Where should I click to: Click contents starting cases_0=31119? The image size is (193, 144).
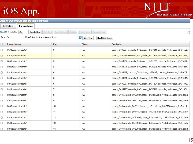tap(150, 73)
